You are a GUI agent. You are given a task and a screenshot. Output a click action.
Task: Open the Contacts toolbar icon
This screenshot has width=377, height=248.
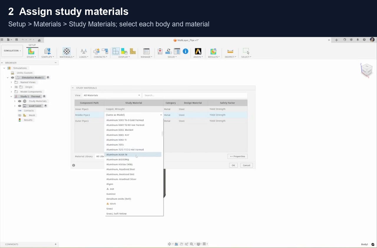(x=97, y=51)
